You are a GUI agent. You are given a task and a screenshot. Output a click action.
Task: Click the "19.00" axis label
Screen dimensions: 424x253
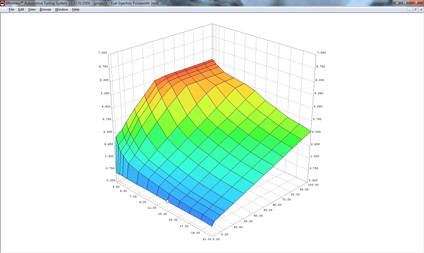pos(196,233)
